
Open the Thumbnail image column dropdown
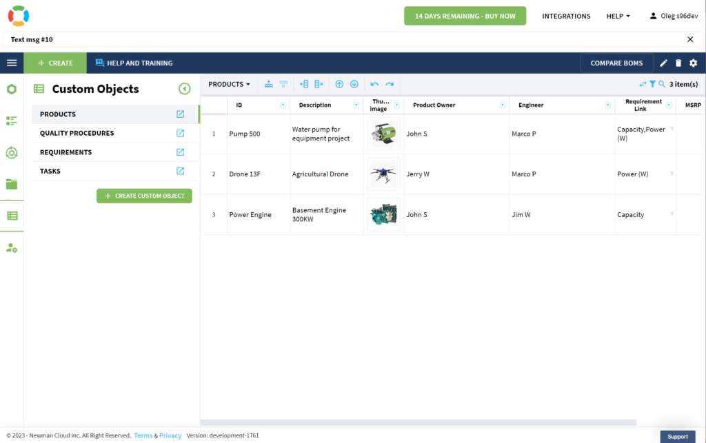(397, 105)
